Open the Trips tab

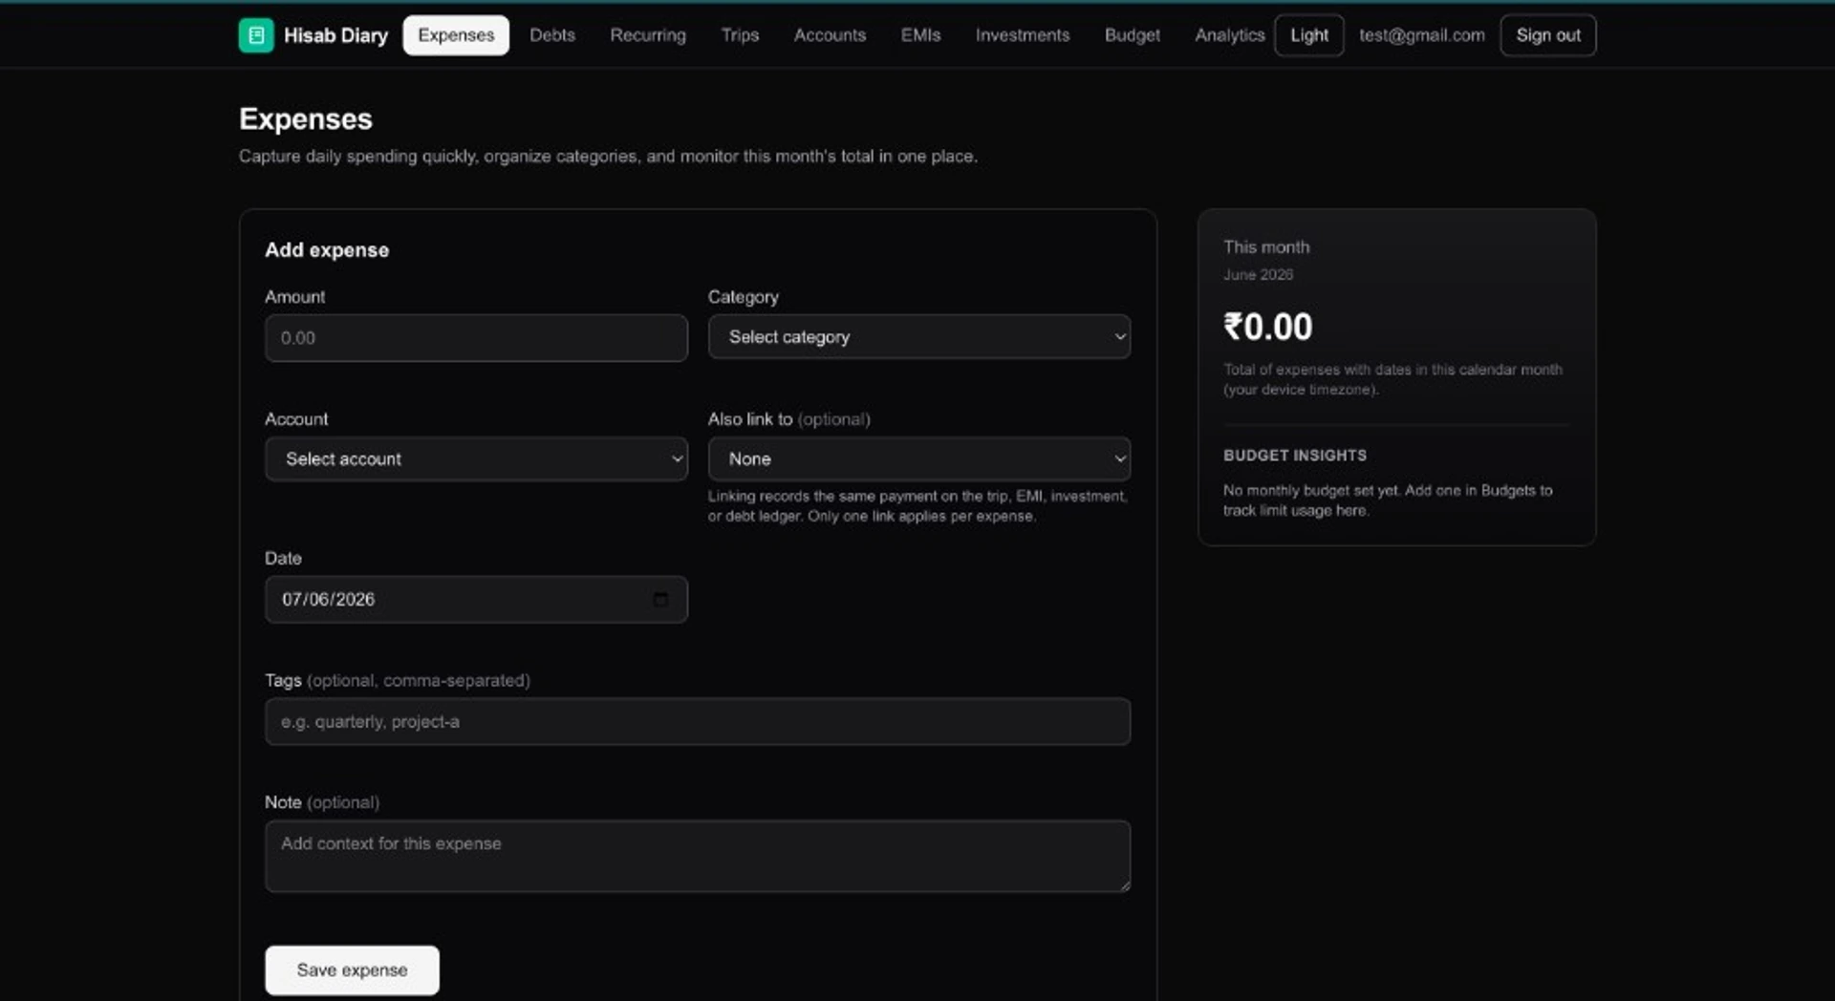point(740,35)
